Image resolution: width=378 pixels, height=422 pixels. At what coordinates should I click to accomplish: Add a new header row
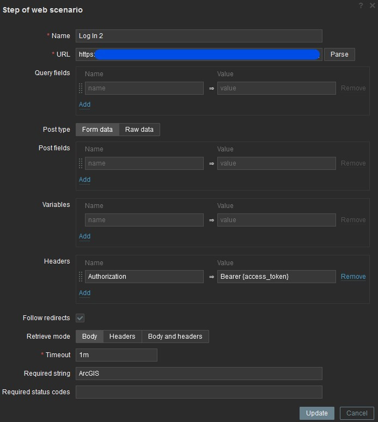click(84, 293)
